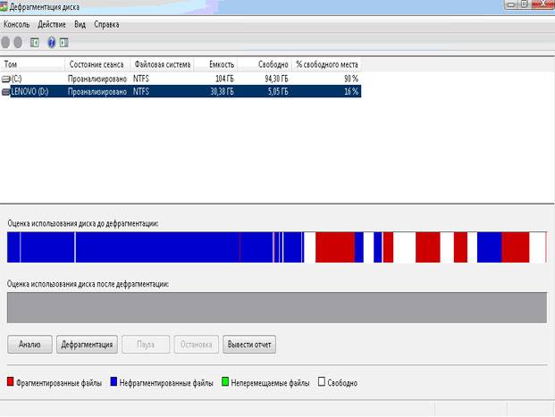
Task: Click the Disk Defragmenter title bar icon
Action: 4,6
